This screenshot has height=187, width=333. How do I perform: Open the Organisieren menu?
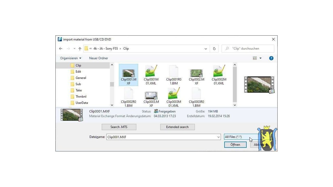(71, 58)
